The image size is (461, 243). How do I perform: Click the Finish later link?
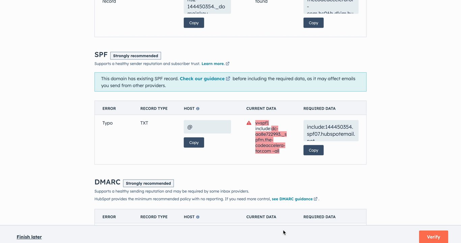pos(29,237)
